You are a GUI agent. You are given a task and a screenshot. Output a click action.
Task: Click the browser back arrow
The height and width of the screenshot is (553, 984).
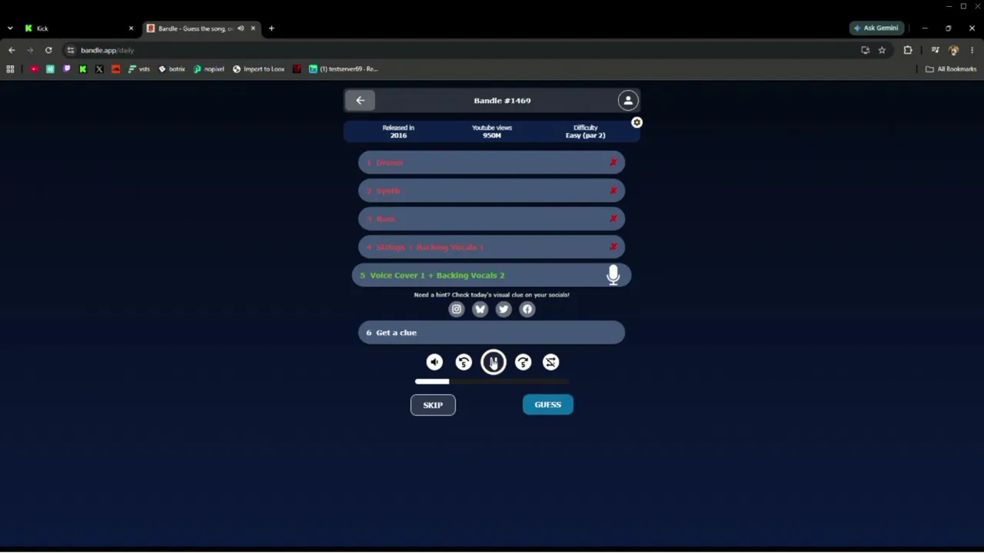[12, 50]
